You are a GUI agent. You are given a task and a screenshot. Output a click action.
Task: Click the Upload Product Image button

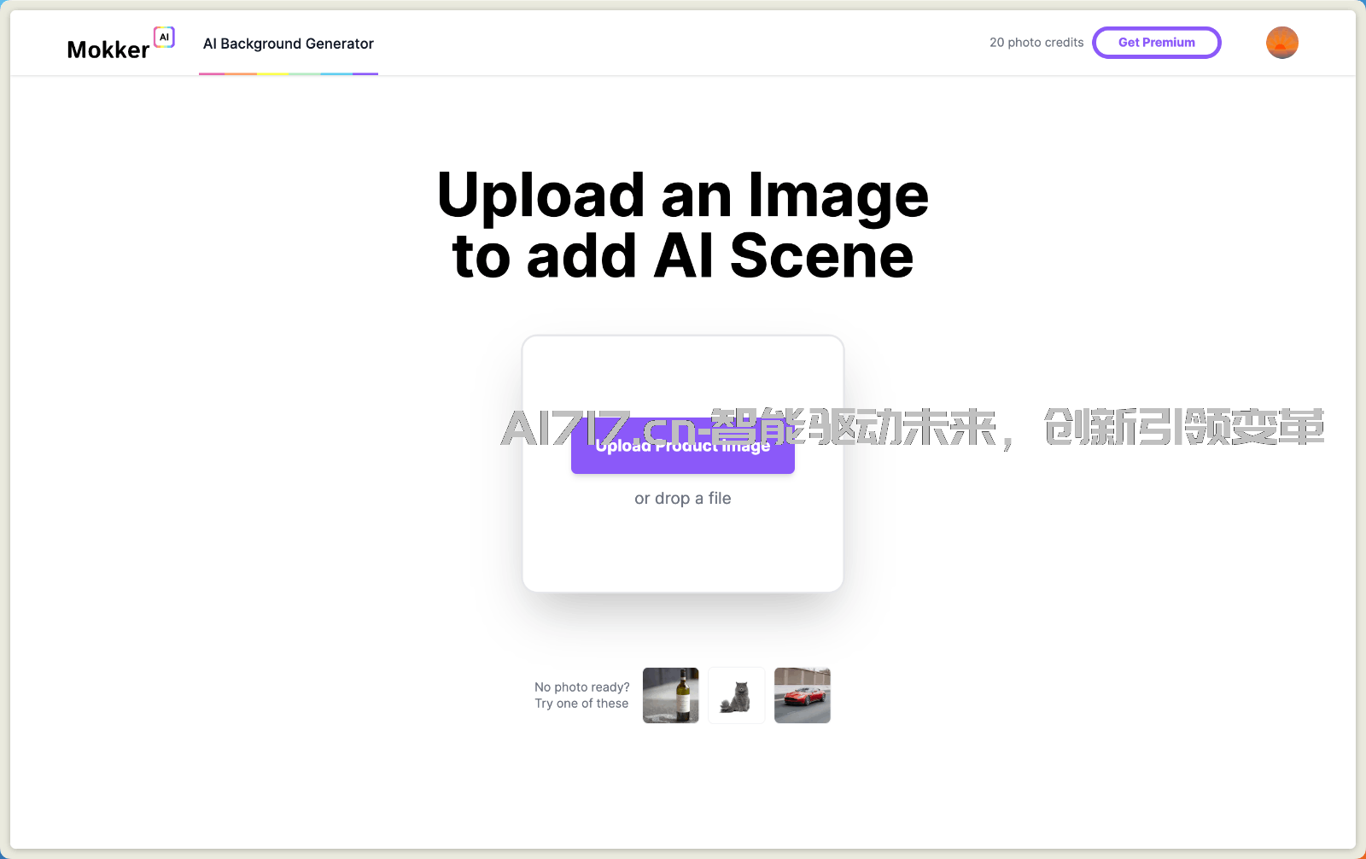point(682,458)
